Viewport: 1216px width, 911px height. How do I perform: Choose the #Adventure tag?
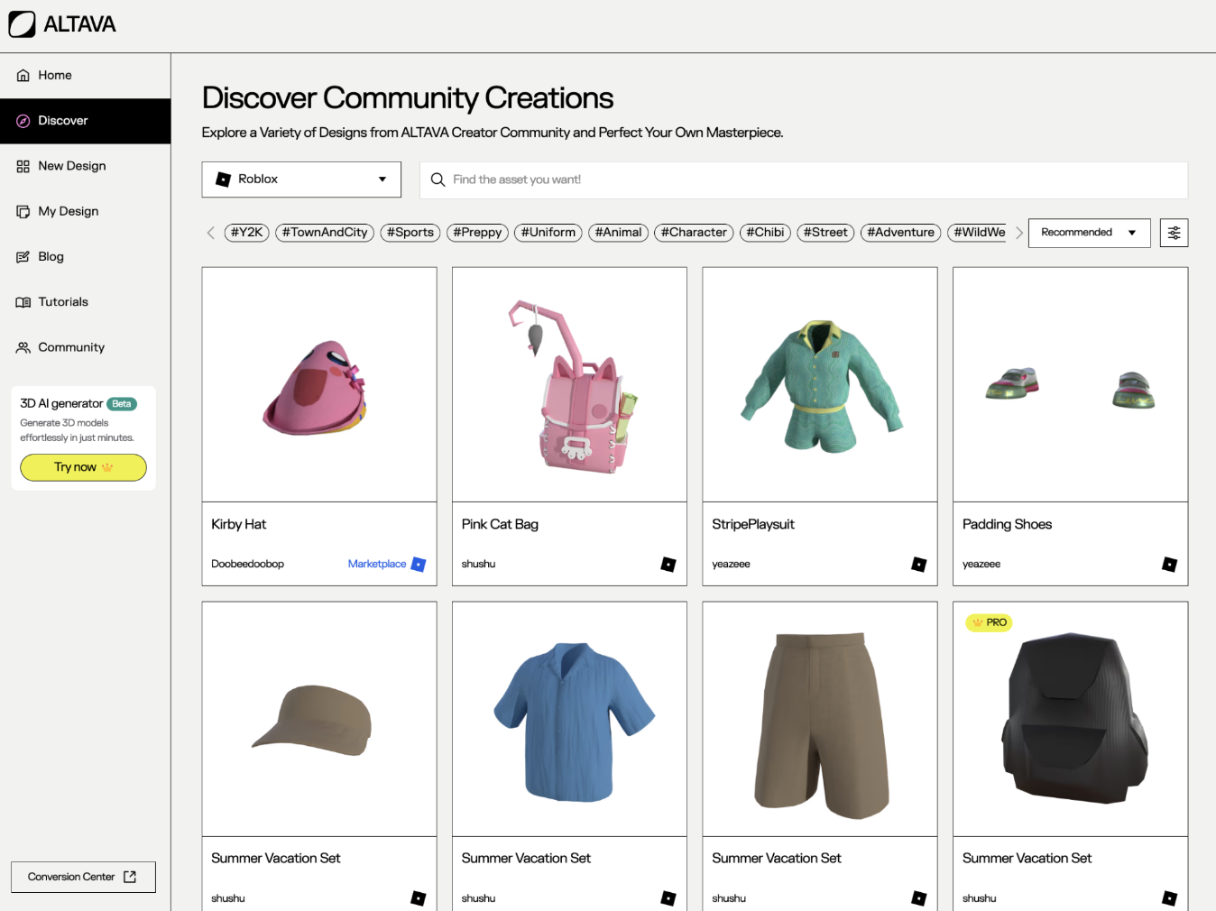click(900, 233)
